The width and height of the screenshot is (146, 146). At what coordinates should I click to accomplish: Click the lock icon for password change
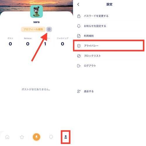(x=79, y=16)
